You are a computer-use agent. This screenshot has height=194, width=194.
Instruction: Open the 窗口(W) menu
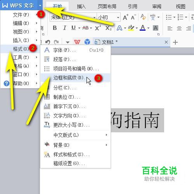coord(20,74)
